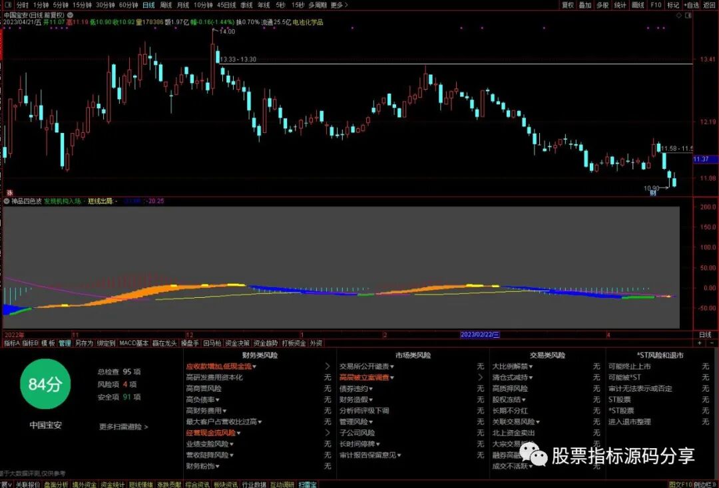Expand the 财务粉饰 dropdown
The height and width of the screenshot is (488, 719).
[x=217, y=467]
